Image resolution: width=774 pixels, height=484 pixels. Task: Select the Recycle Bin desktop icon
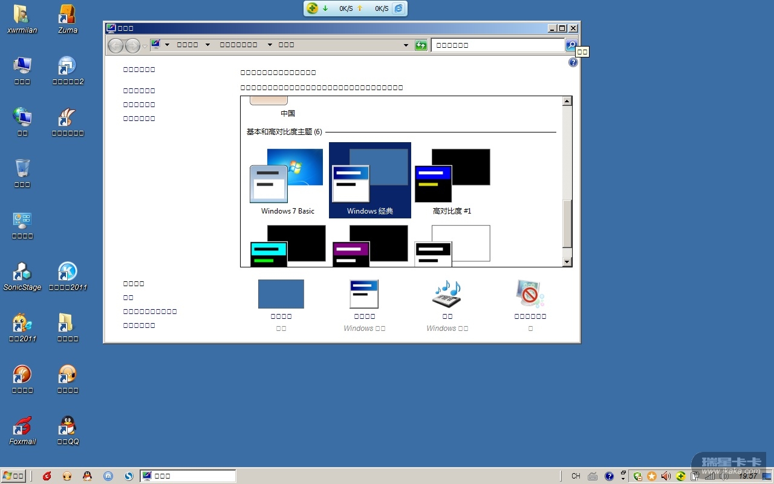pyautogui.click(x=22, y=173)
